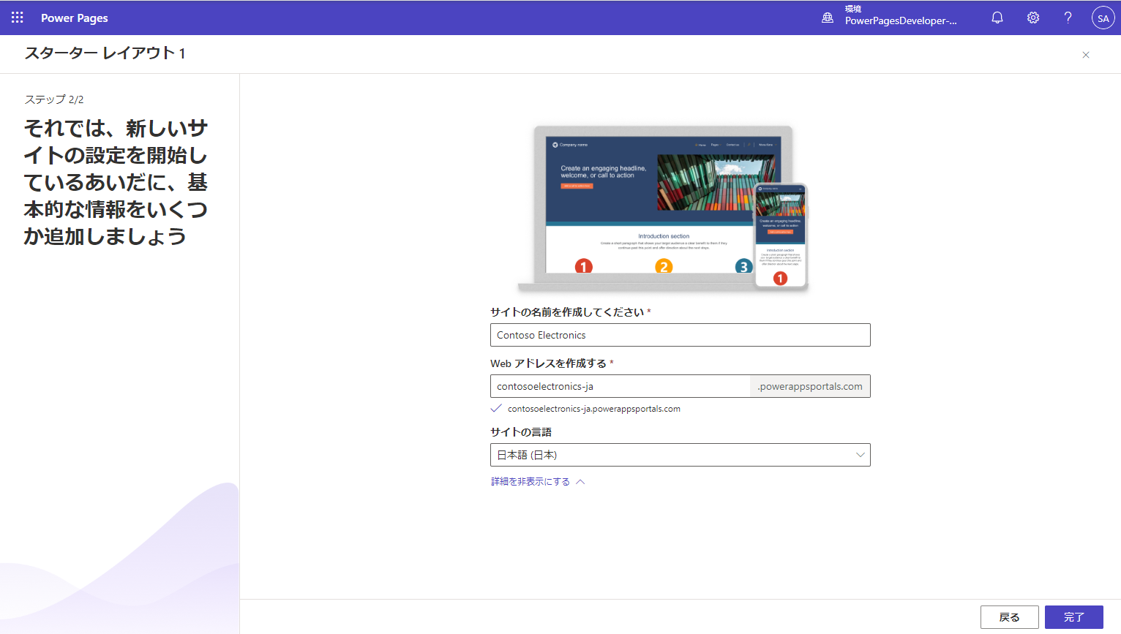Click the validated URL contosoelectronics-ja.powerappsportals.com
Viewport: 1121px width, 634px height.
(x=593, y=409)
